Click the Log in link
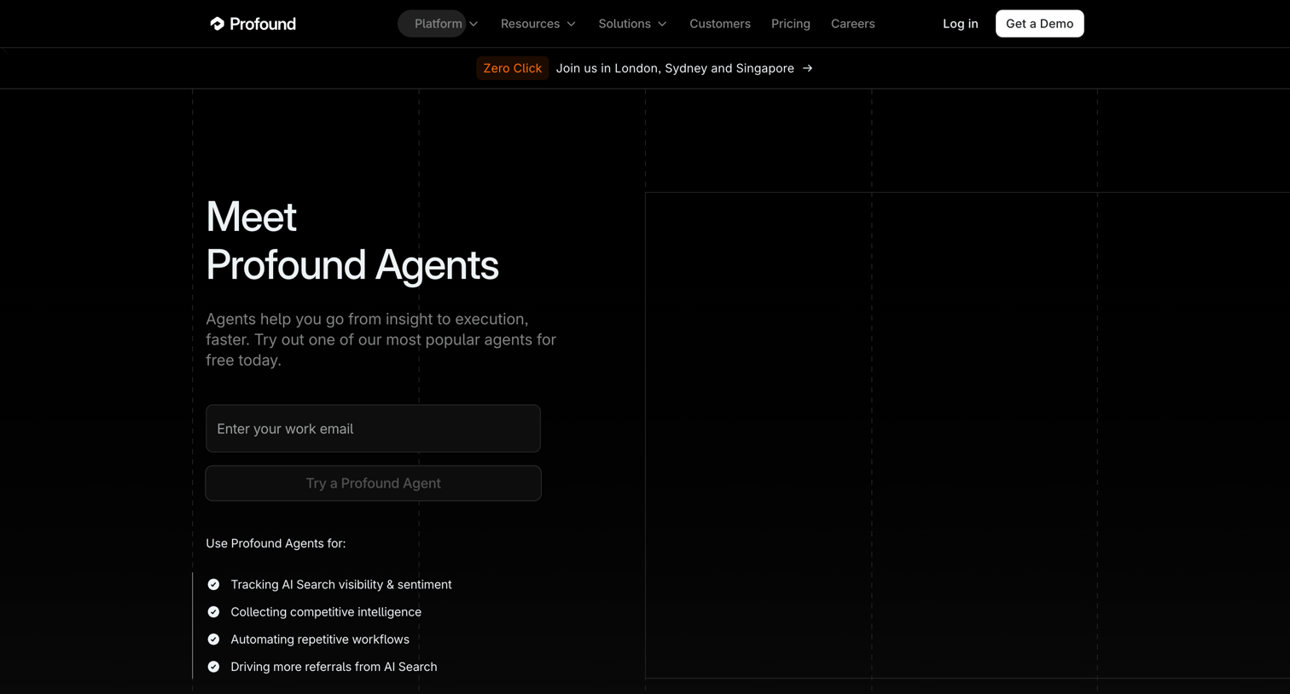The image size is (1290, 694). 961,24
